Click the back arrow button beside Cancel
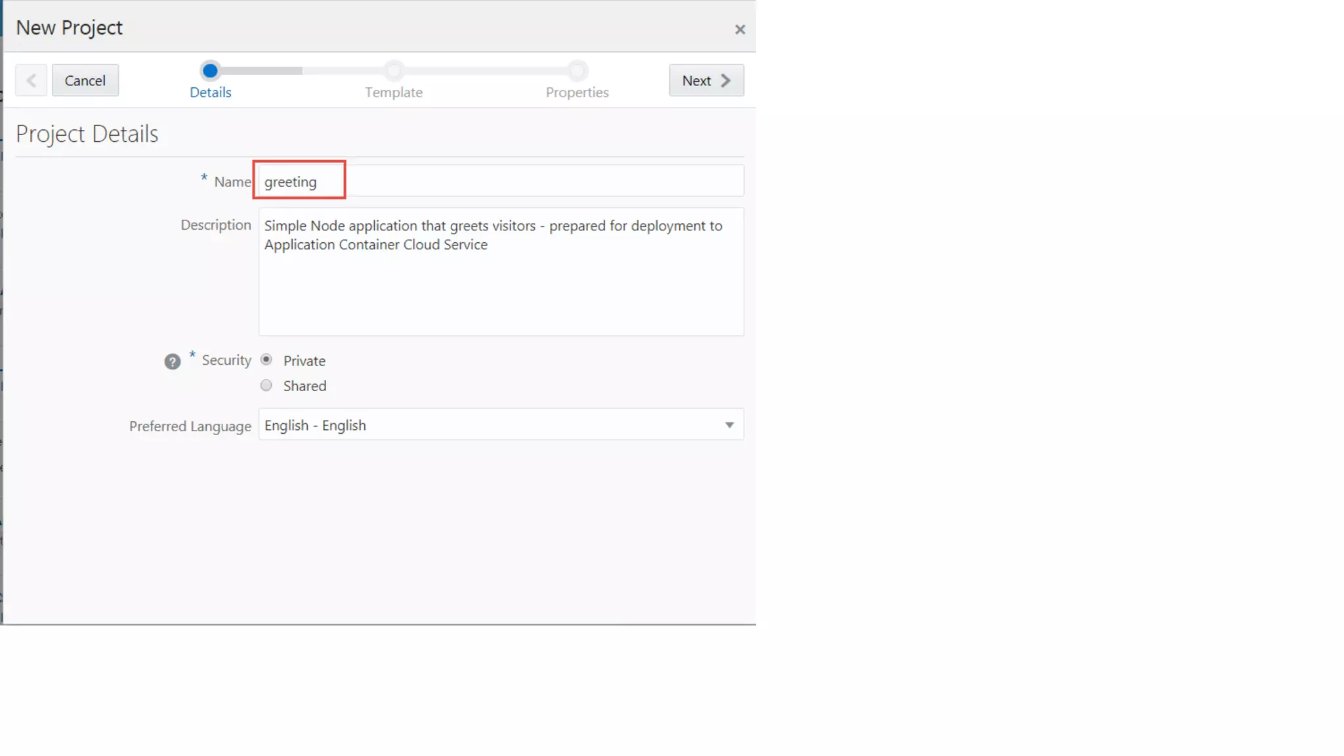Viewport: 1344px width, 756px height. click(x=31, y=80)
